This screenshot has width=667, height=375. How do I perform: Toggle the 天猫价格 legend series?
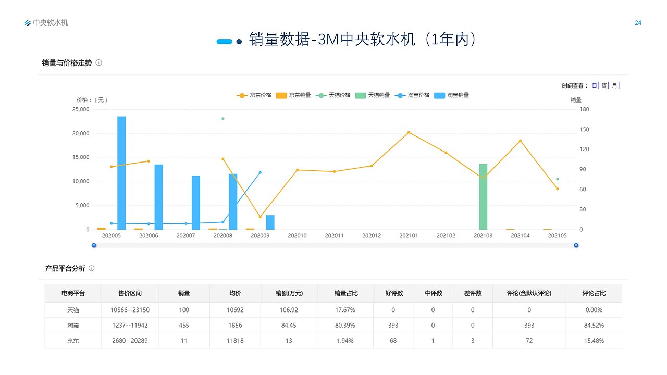click(333, 95)
